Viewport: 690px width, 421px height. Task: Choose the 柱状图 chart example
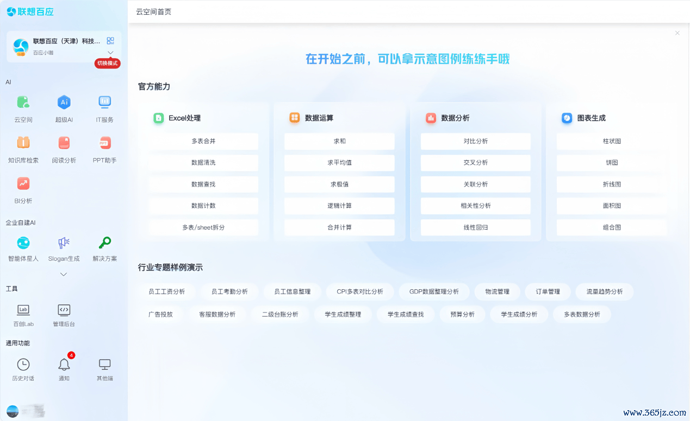tap(612, 141)
